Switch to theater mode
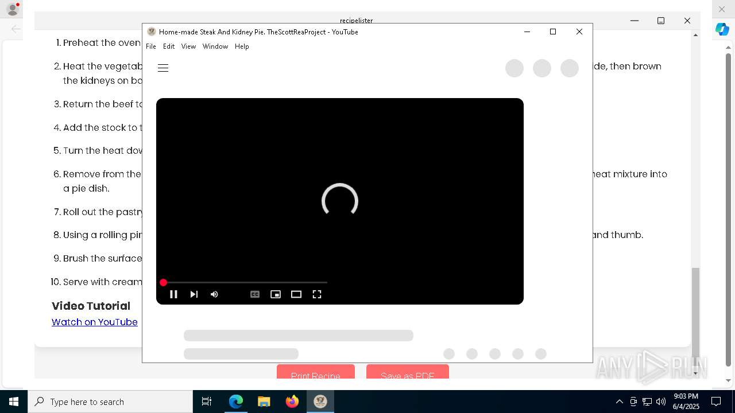Screen dimensions: 735x413 click(x=296, y=294)
